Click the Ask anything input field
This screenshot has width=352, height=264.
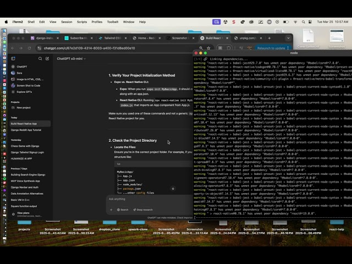[x=150, y=199]
